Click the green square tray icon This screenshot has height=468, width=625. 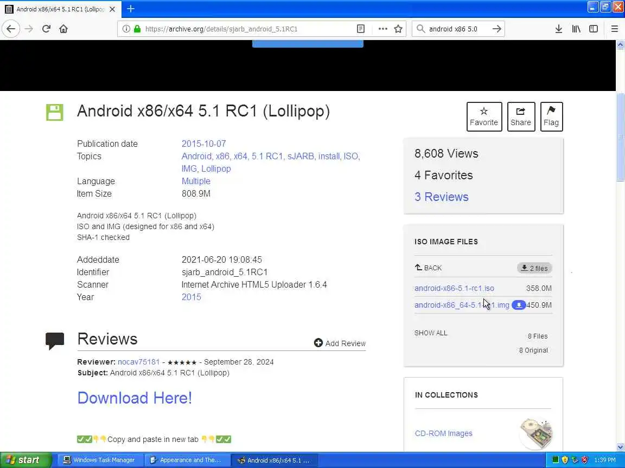555,460
